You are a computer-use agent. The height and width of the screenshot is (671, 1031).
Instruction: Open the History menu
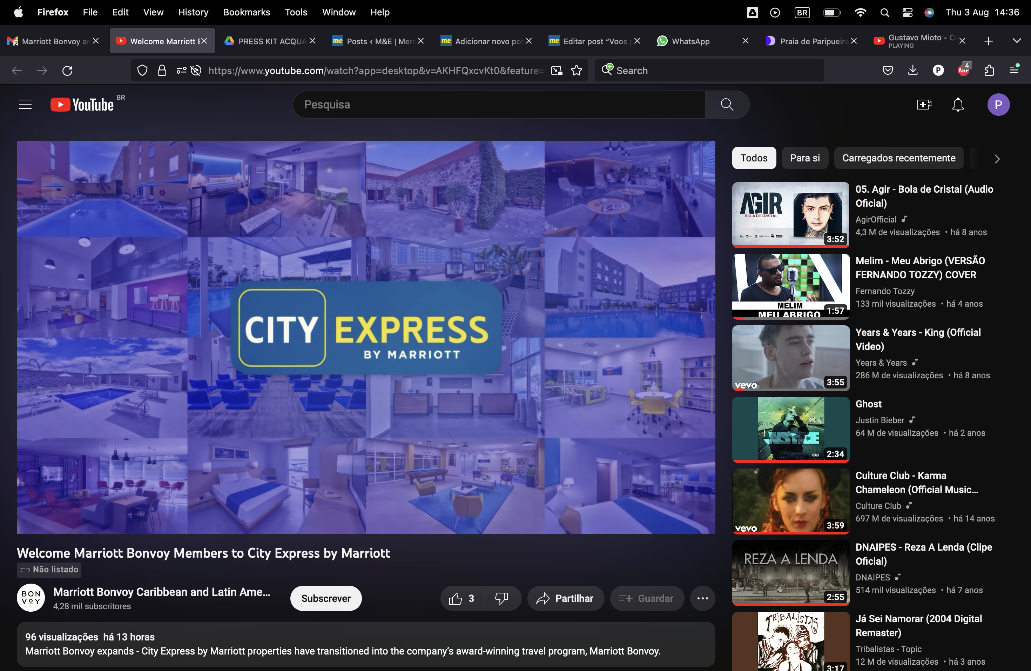click(x=193, y=13)
